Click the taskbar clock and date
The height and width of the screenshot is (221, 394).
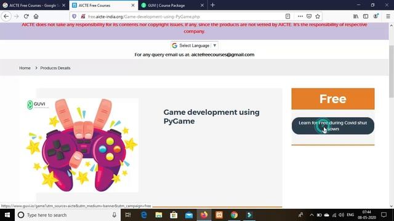[367, 215]
